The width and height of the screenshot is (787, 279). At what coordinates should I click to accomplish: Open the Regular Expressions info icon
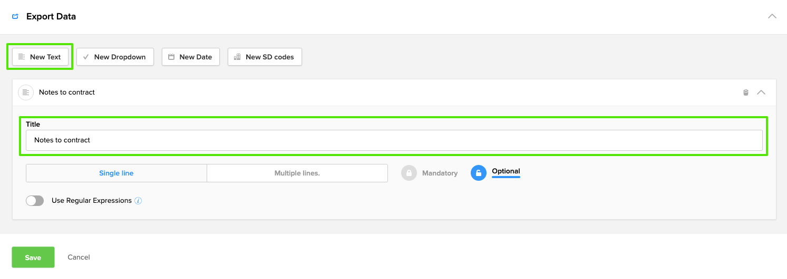coord(138,201)
